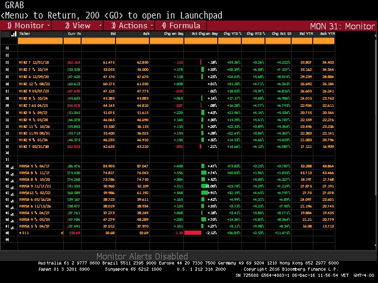Click current price 86.476 in PDVSA row

click(74, 166)
